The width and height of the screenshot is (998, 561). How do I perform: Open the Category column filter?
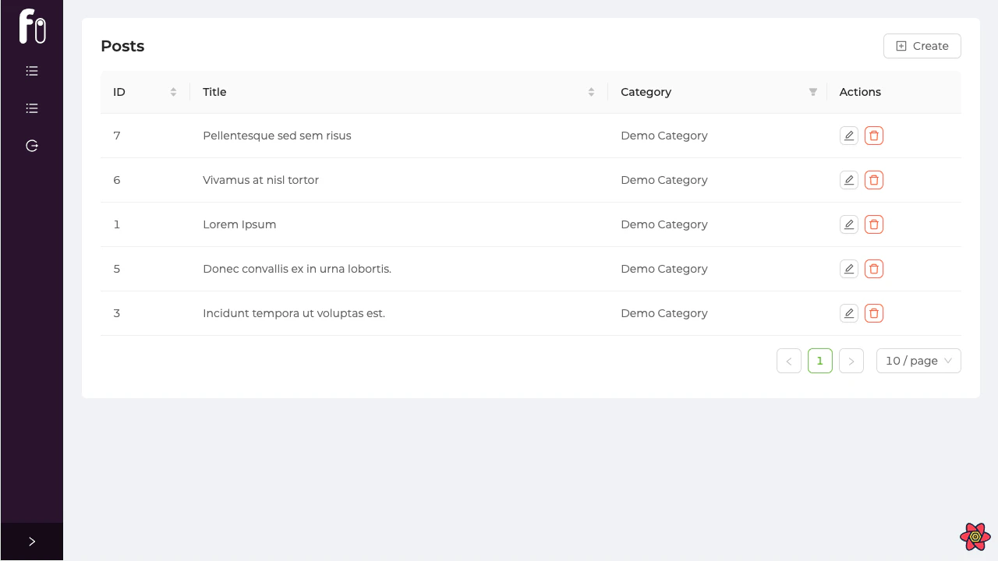[x=812, y=92]
